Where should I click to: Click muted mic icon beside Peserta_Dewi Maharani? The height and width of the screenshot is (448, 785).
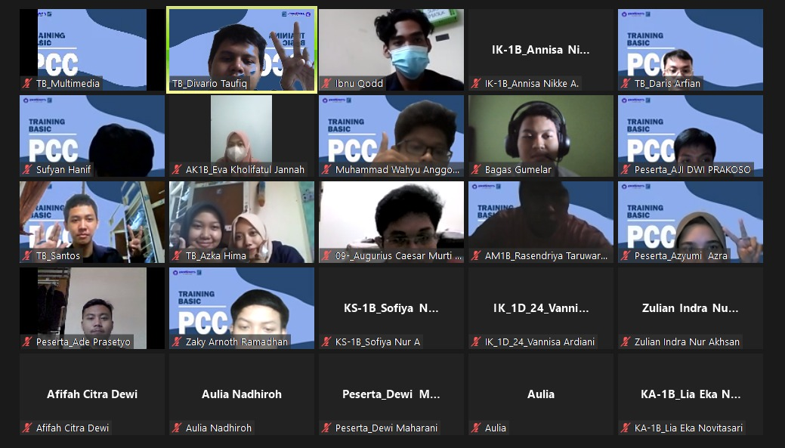(x=326, y=428)
